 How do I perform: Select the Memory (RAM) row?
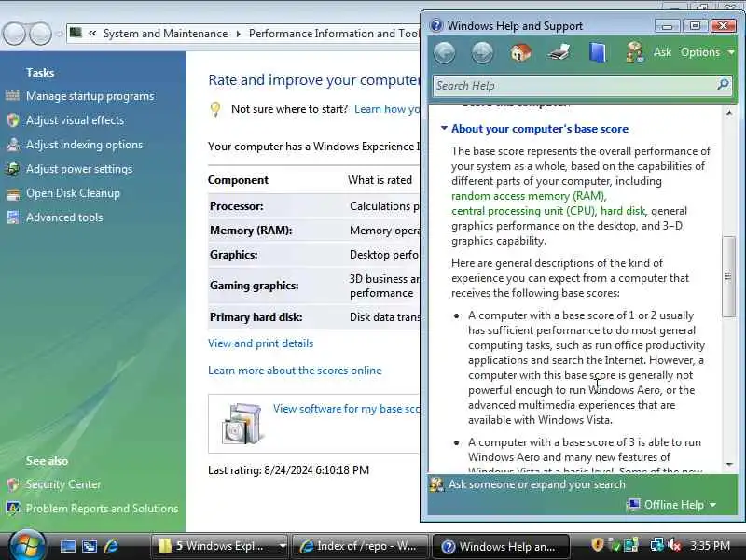point(313,231)
